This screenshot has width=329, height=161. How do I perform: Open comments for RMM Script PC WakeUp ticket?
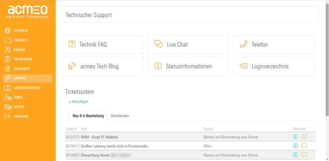pyautogui.click(x=304, y=137)
